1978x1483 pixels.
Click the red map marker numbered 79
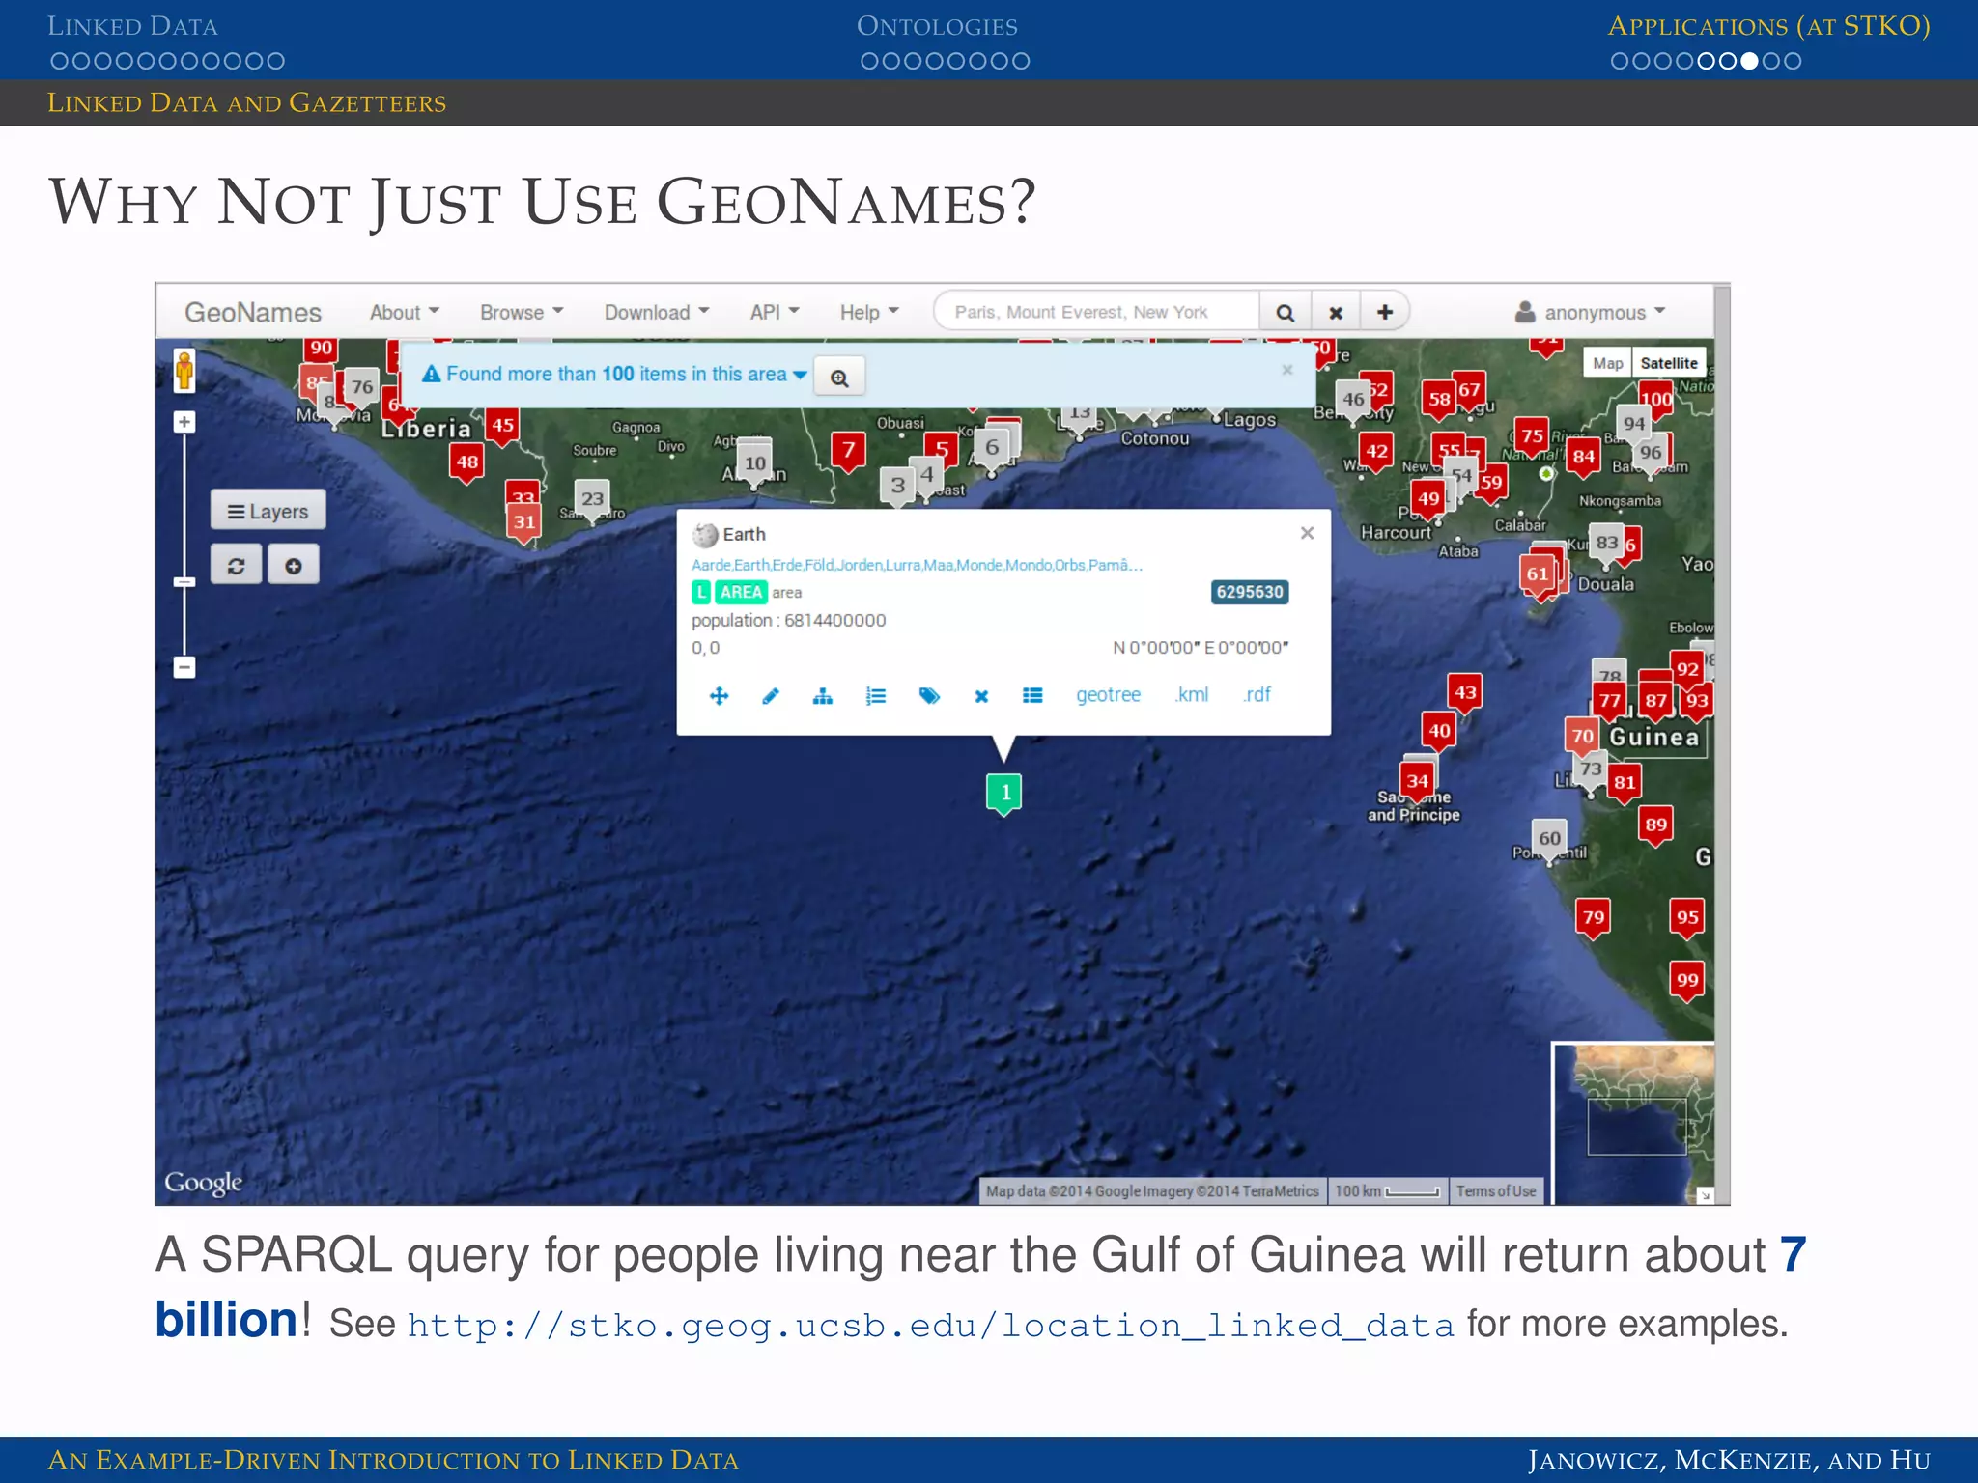(1594, 918)
